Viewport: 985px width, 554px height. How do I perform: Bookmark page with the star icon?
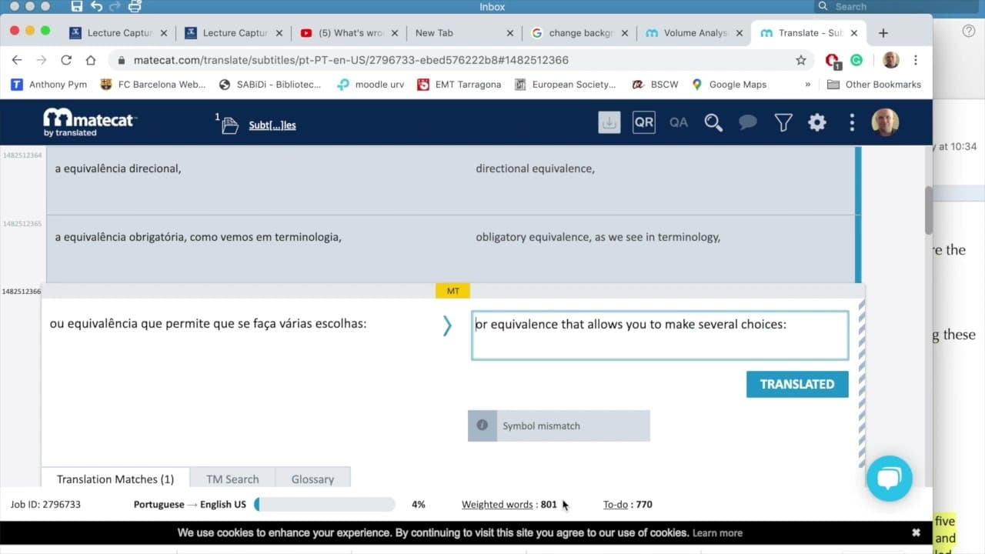coord(801,60)
